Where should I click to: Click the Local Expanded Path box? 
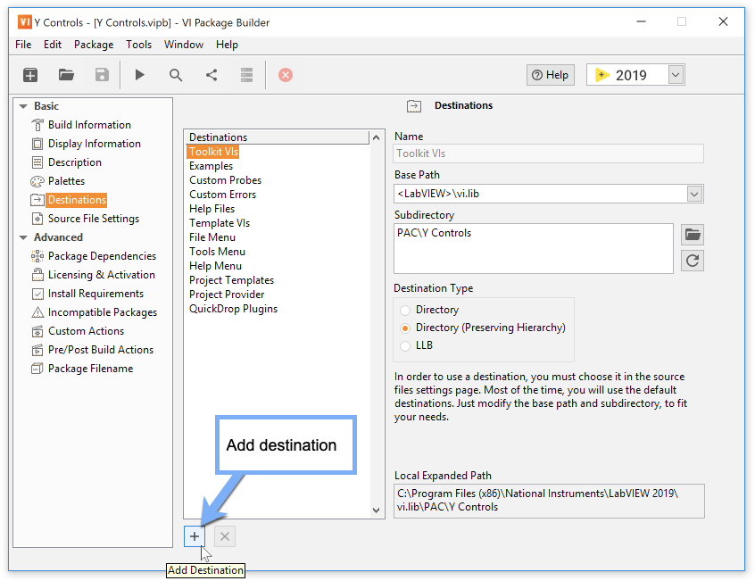click(x=549, y=501)
